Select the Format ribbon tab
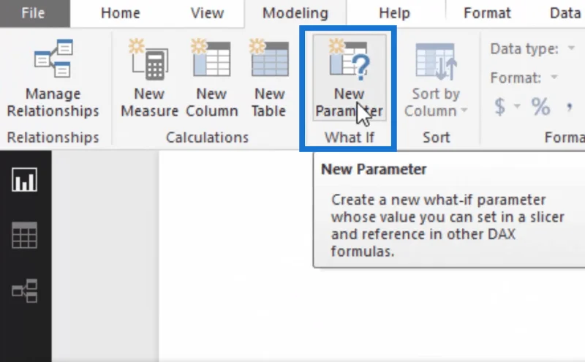The image size is (585, 362). point(487,13)
